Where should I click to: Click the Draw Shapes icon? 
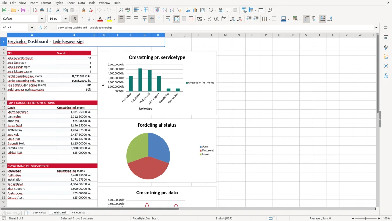tap(270, 10)
